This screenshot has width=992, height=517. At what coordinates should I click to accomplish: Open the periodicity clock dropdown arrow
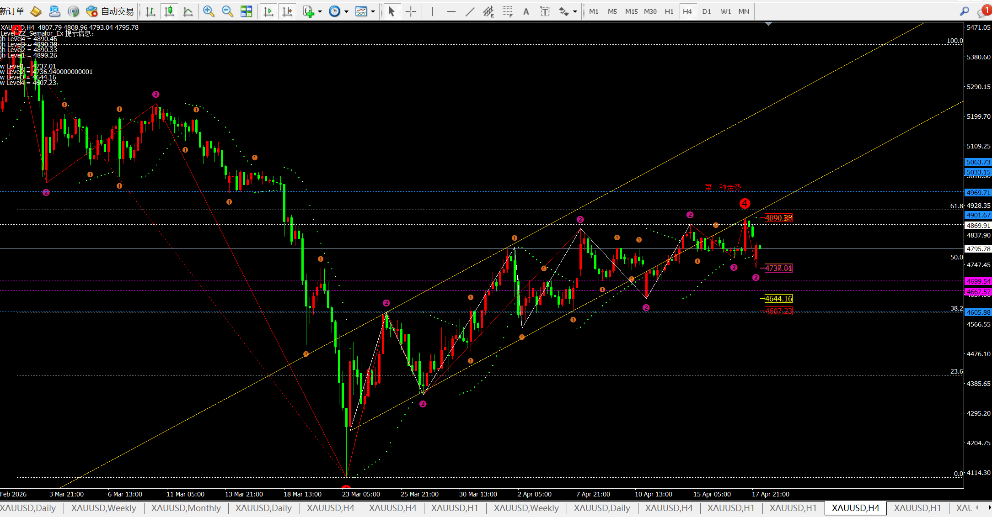click(x=346, y=11)
